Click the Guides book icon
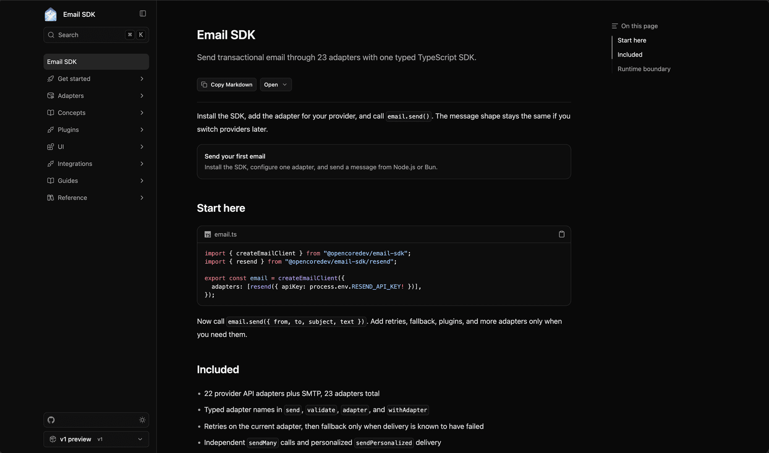This screenshot has height=453, width=769. tap(50, 180)
